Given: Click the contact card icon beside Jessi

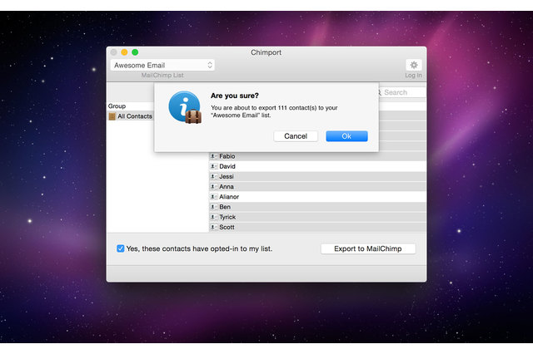Looking at the screenshot, I should (x=214, y=177).
